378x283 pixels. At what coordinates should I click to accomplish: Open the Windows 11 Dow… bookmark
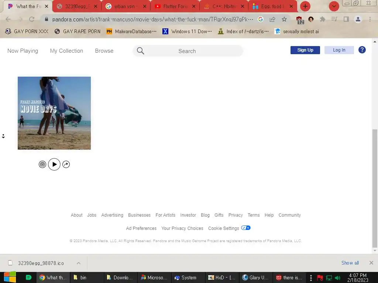187,32
